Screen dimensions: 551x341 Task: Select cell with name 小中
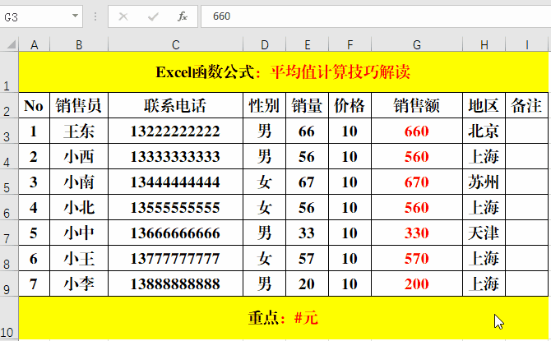click(x=79, y=233)
